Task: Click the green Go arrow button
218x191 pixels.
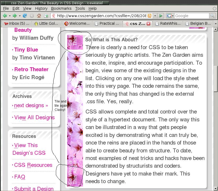Action: tap(161, 16)
